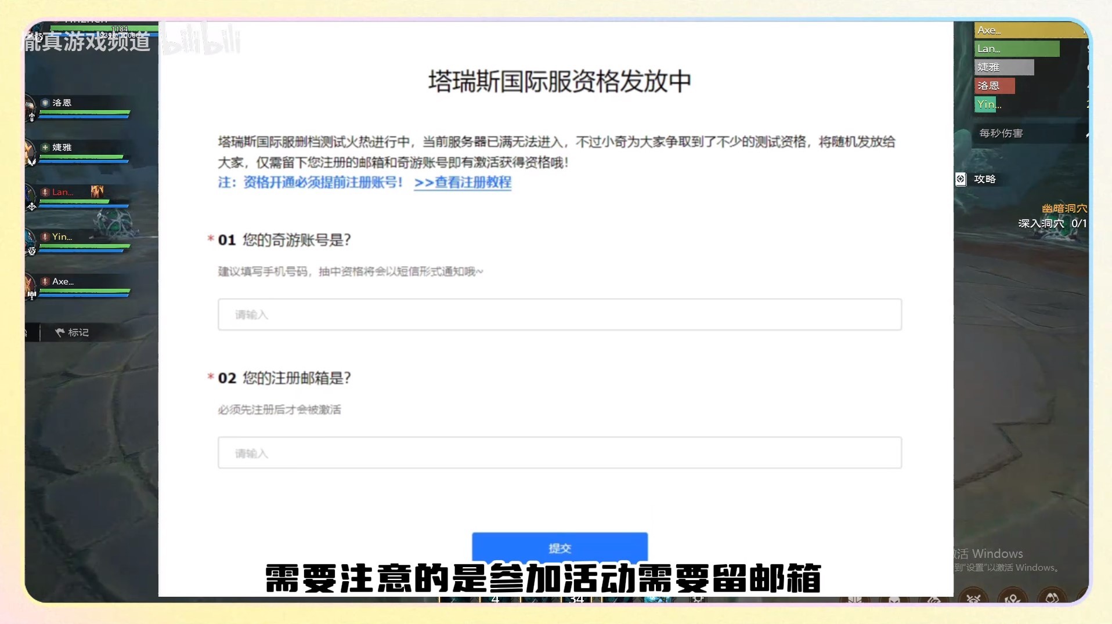Image resolution: width=1112 pixels, height=624 pixels.
Task: Click hint text 必须先注册后才会被激活
Action: pyautogui.click(x=279, y=410)
